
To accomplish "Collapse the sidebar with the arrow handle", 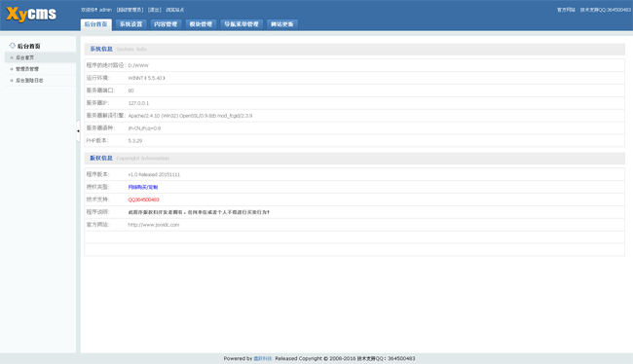I will [x=78, y=130].
